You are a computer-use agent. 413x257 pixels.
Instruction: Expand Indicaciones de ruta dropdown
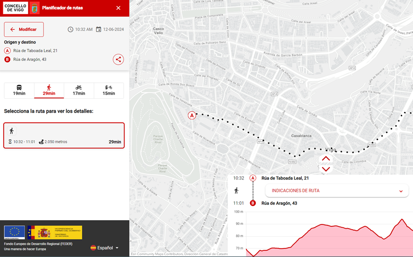click(x=337, y=191)
